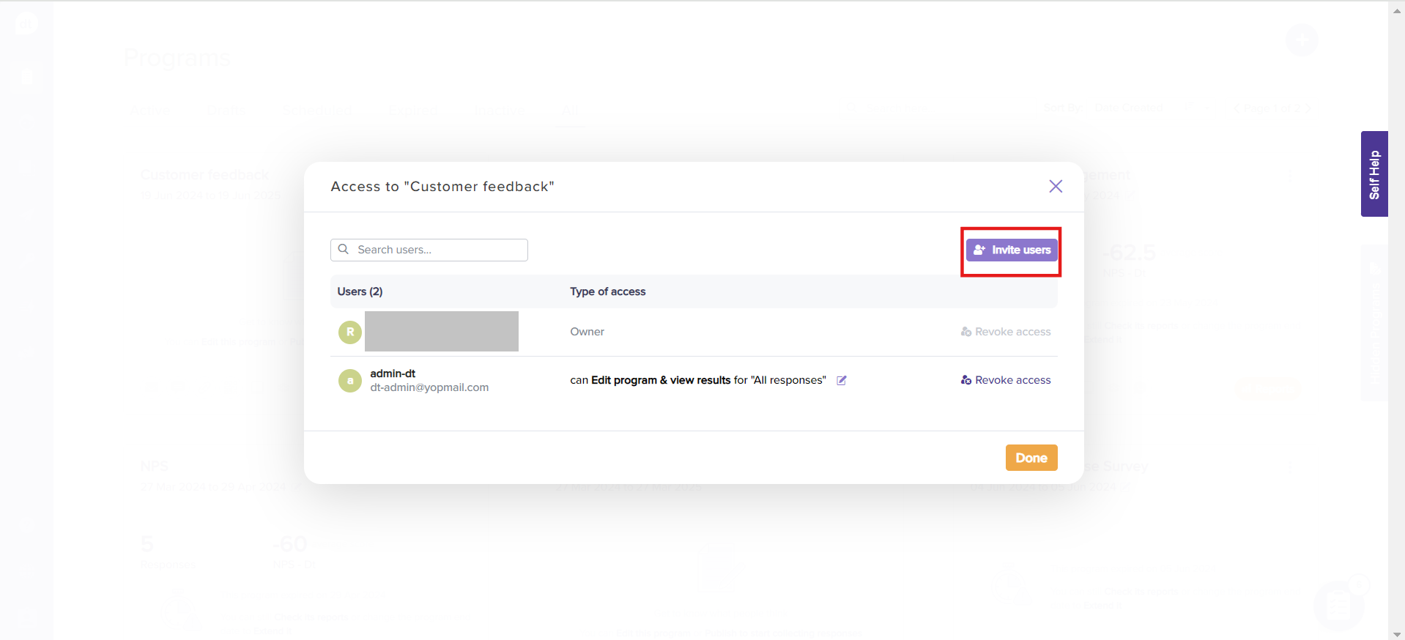
Task: Open the Self Help side panel
Action: 1374,174
